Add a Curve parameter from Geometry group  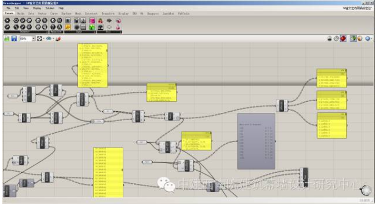23,20
